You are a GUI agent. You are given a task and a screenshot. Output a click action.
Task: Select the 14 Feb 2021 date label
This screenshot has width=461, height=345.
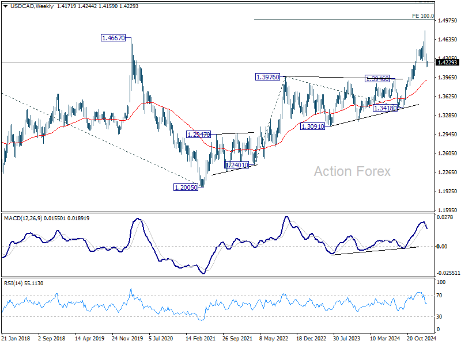click(201, 338)
